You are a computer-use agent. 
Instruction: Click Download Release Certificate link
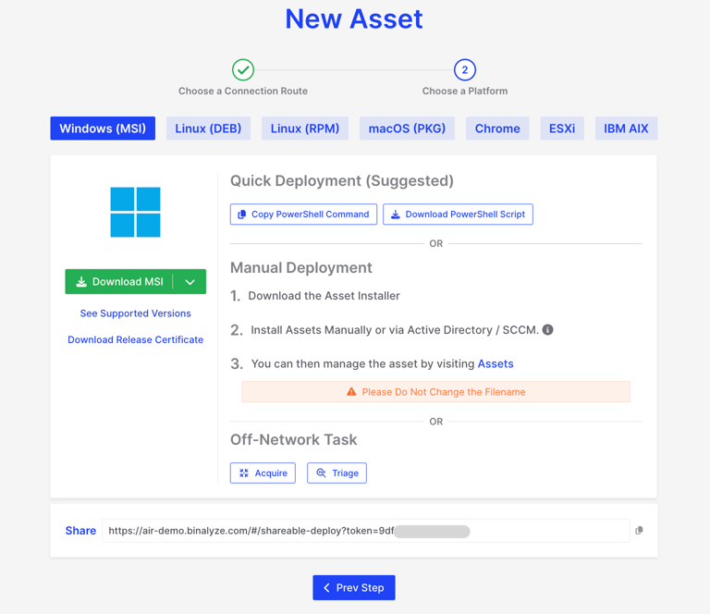(135, 339)
